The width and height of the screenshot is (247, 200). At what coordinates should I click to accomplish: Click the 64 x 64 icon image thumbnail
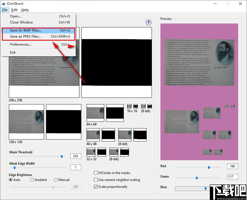(95, 113)
